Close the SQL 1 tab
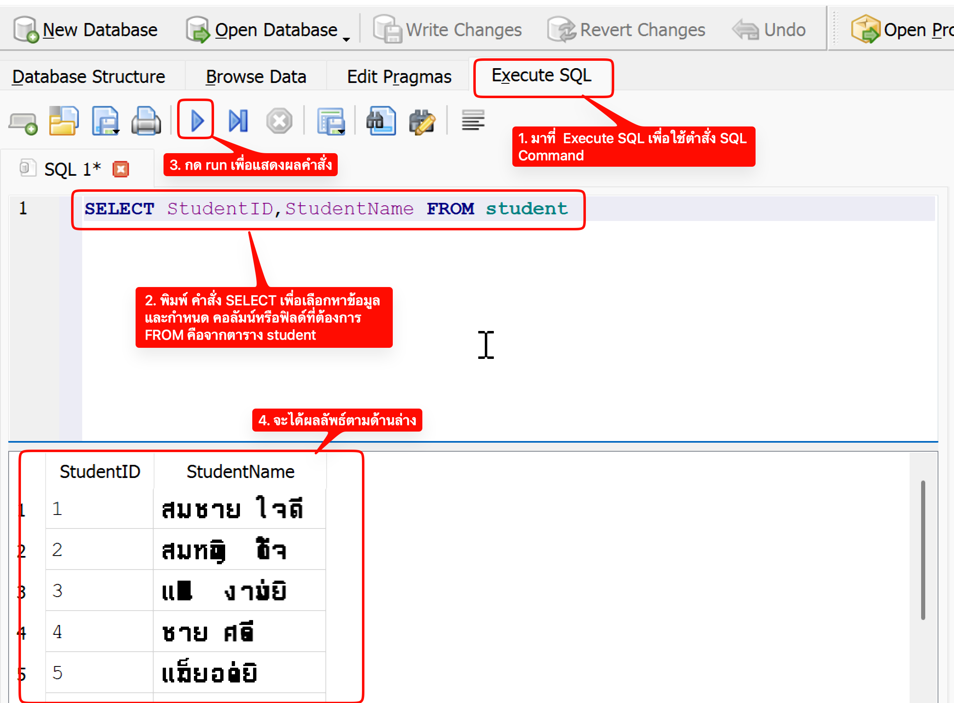The width and height of the screenshot is (954, 703). pos(120,169)
